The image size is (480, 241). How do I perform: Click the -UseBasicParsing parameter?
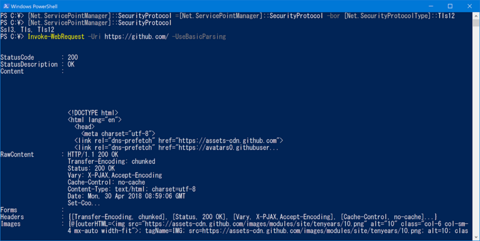tap(199, 36)
